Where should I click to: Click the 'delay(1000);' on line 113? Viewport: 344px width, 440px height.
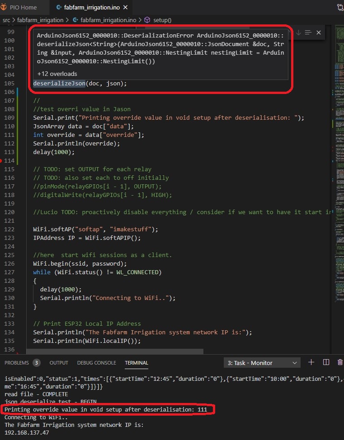54,152
